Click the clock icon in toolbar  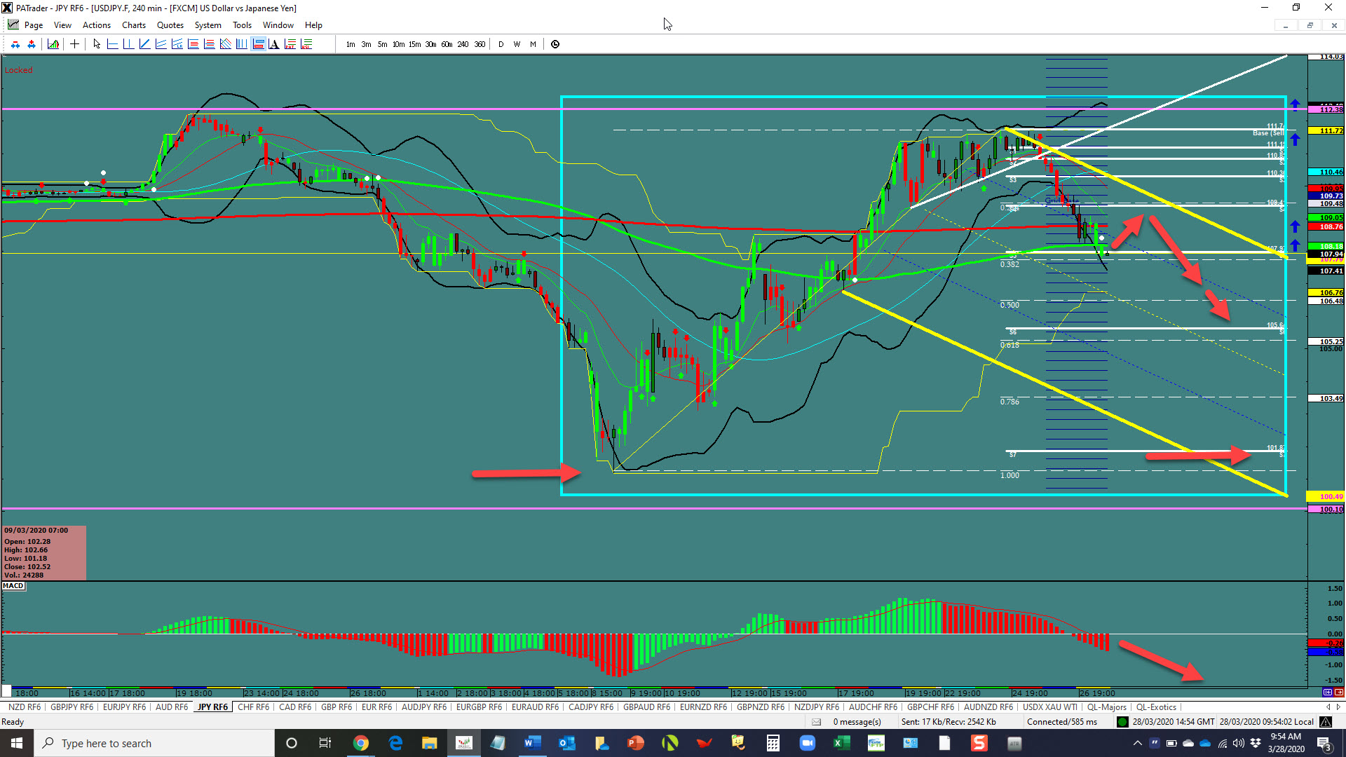click(555, 44)
